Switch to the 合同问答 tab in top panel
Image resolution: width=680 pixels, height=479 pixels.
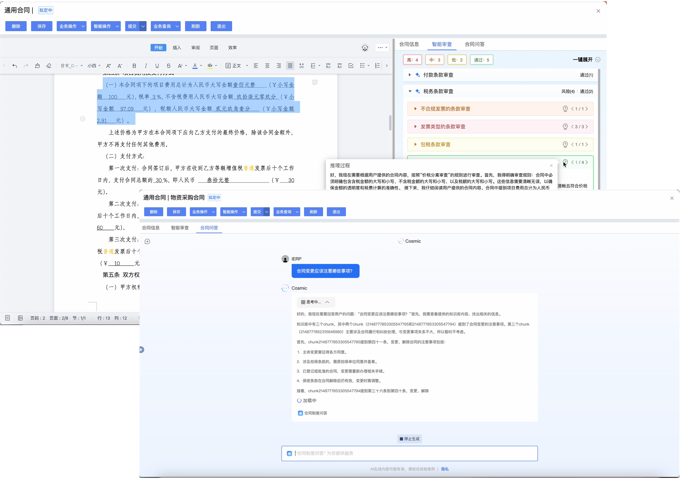[474, 44]
